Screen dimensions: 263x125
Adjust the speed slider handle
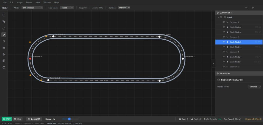pyautogui.click(x=69, y=119)
